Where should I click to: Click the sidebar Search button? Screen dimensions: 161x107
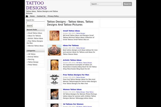(30, 26)
